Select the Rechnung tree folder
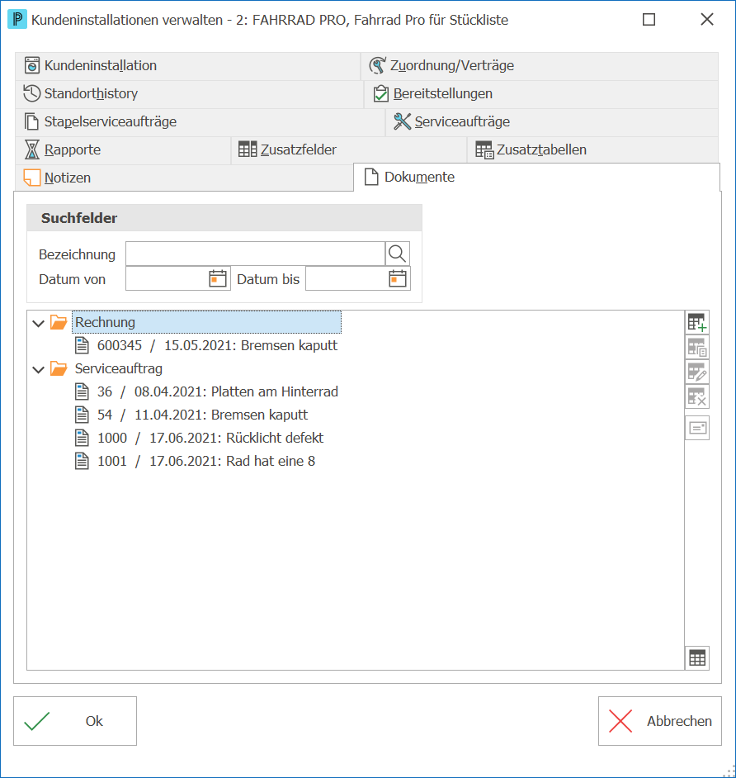 tap(206, 322)
